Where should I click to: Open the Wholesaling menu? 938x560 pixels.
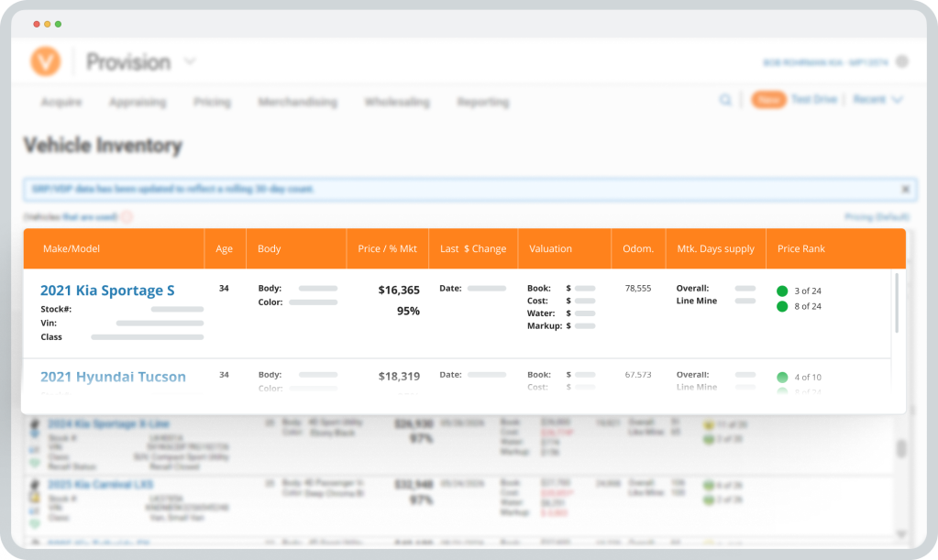click(x=397, y=103)
